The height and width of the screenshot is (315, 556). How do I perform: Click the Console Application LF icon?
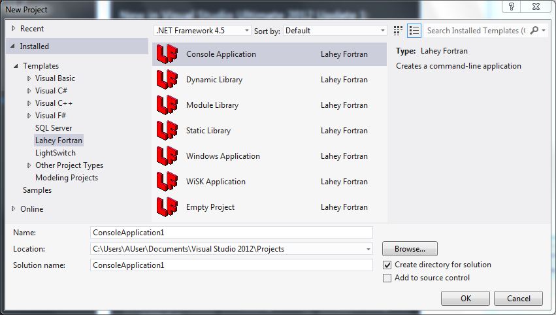167,54
